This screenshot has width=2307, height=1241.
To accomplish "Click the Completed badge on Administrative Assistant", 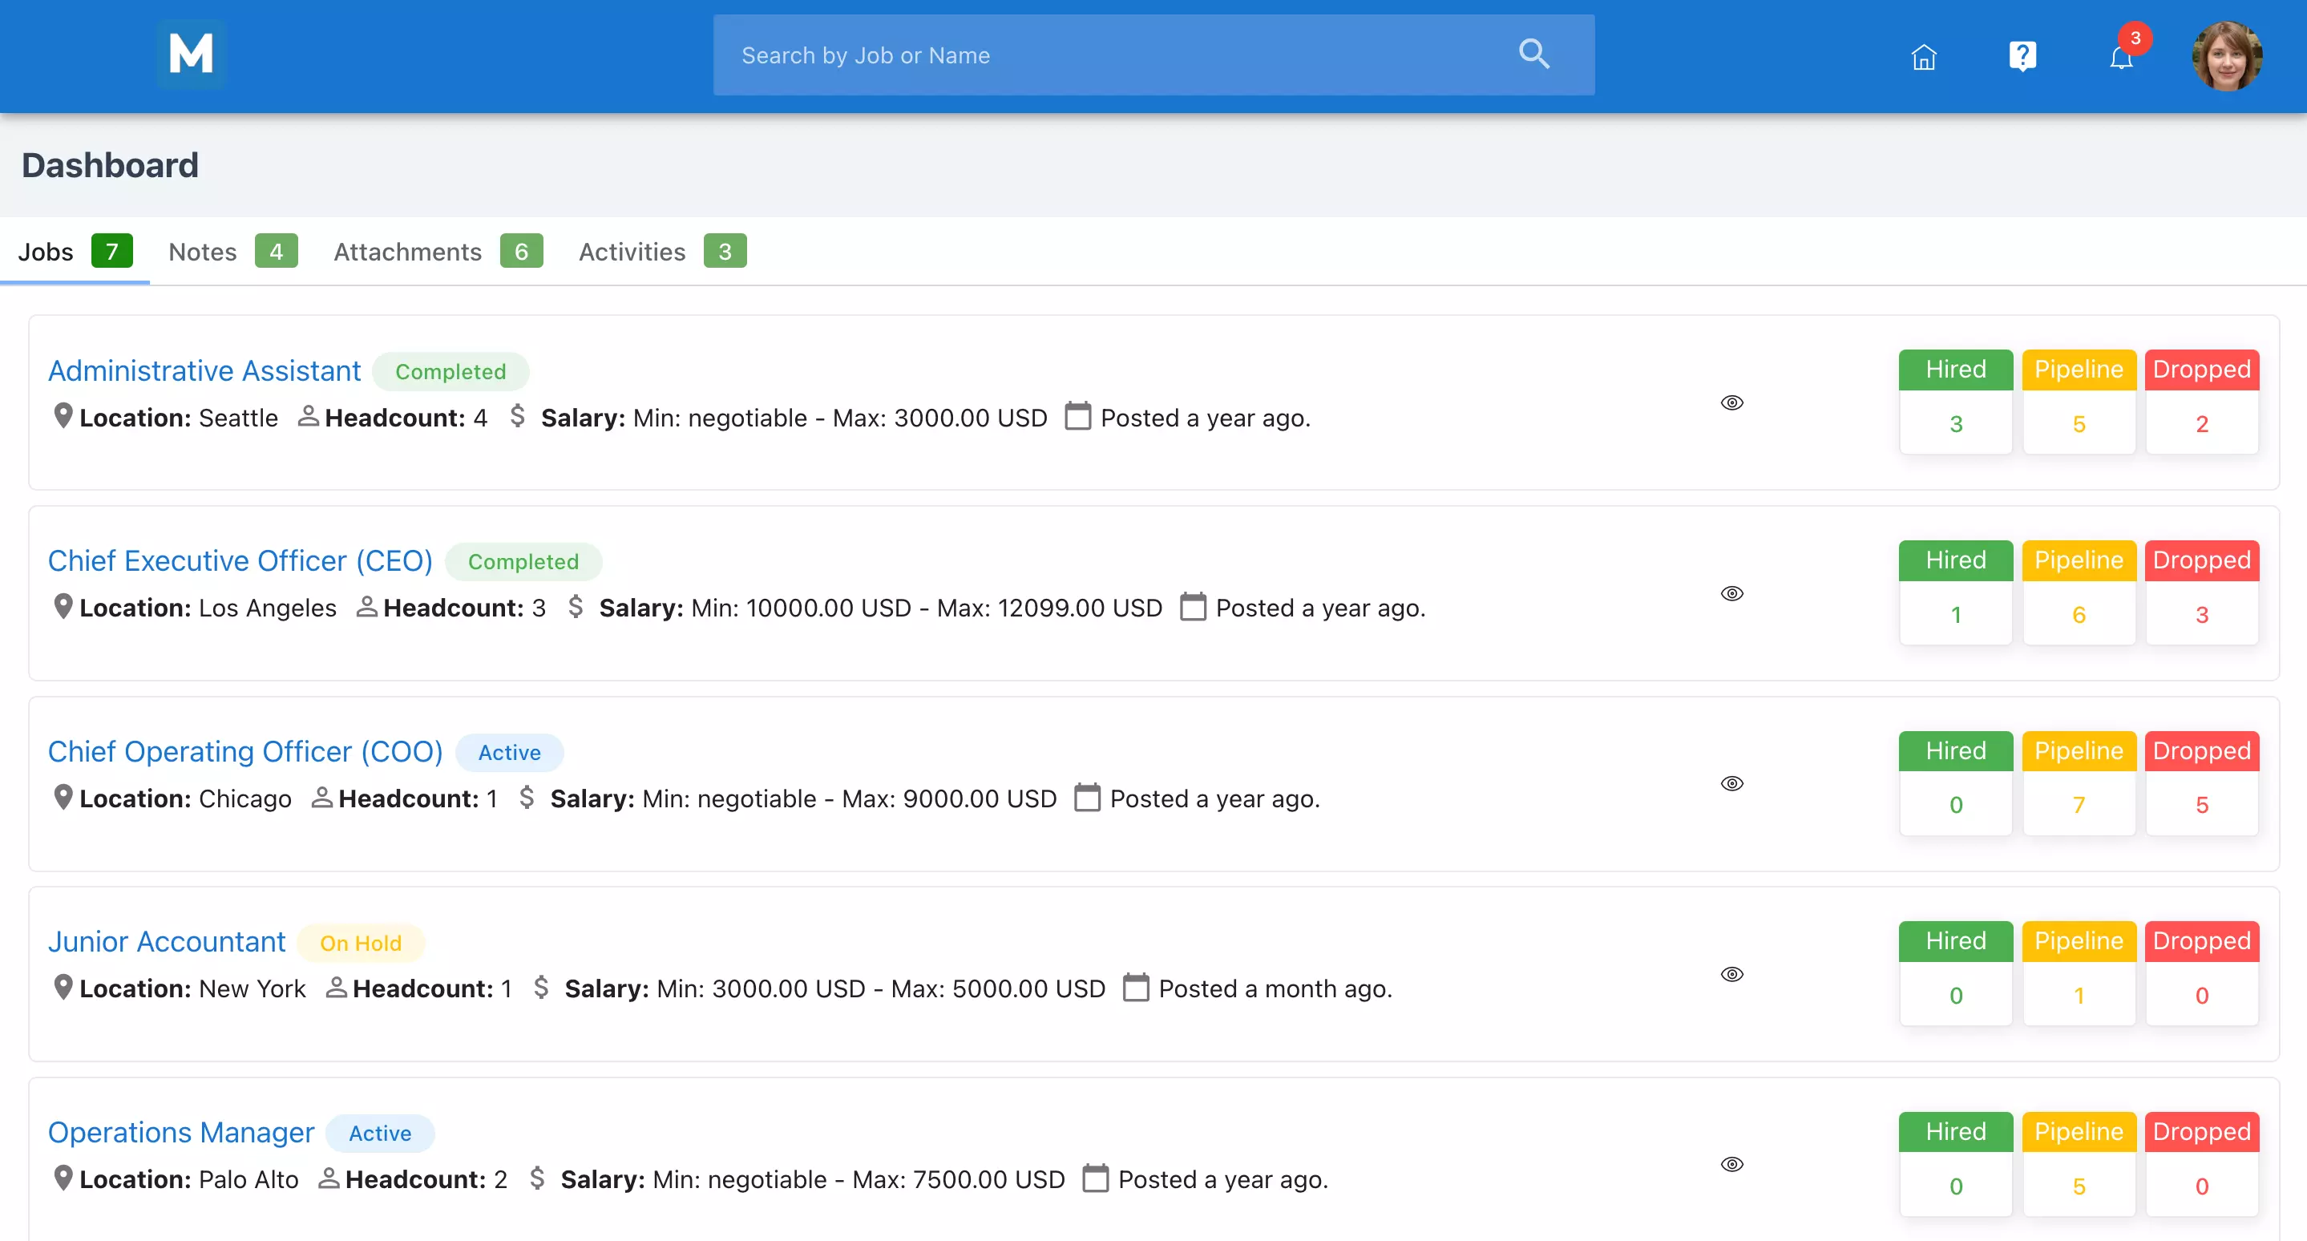I will 450,370.
